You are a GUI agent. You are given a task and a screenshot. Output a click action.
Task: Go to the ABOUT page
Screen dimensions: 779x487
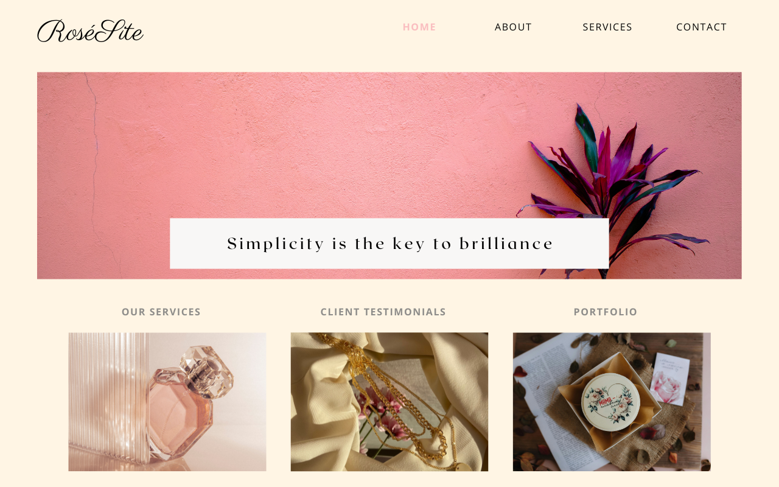(513, 27)
